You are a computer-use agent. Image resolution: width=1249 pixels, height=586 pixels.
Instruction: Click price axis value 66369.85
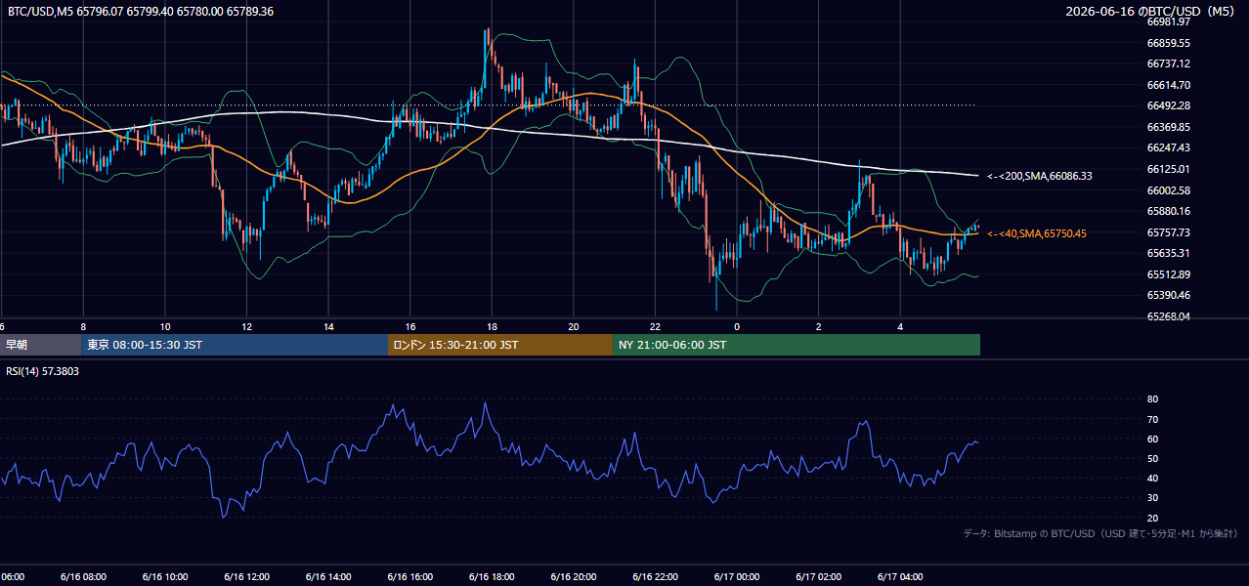[1168, 127]
